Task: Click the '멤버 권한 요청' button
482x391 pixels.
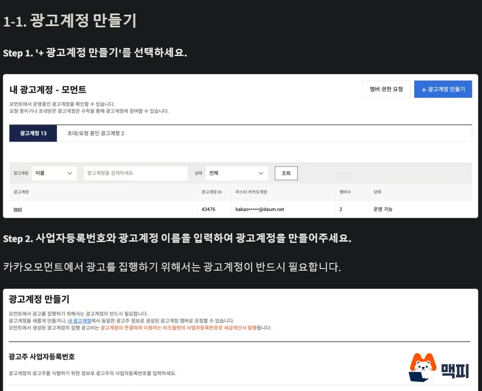Action: (386, 89)
